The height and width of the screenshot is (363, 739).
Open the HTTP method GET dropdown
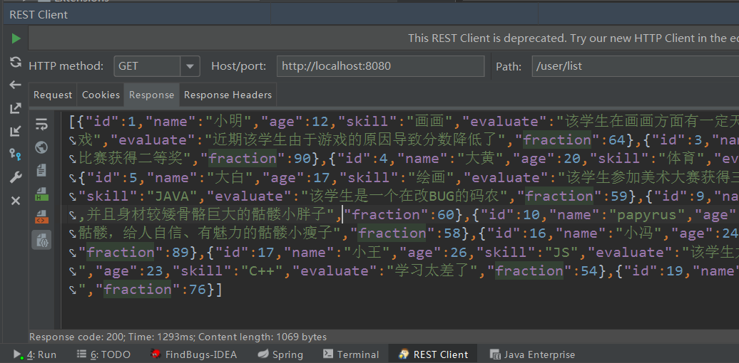point(156,66)
